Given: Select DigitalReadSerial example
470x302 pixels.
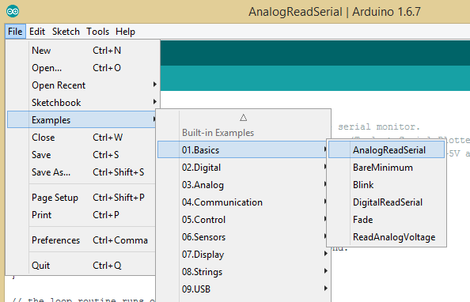Looking at the screenshot, I should click(386, 202).
